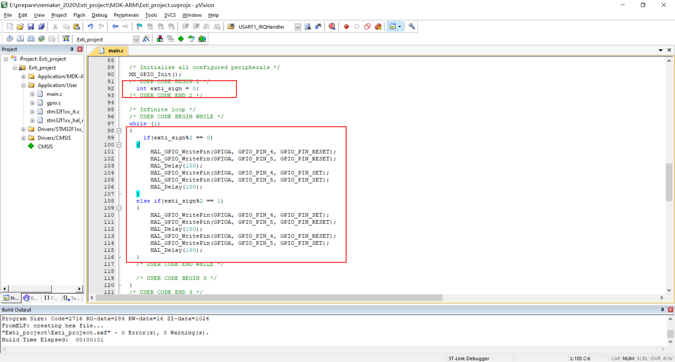Open Configuration using the wrench icon
This screenshot has width=675, height=362.
click(412, 26)
